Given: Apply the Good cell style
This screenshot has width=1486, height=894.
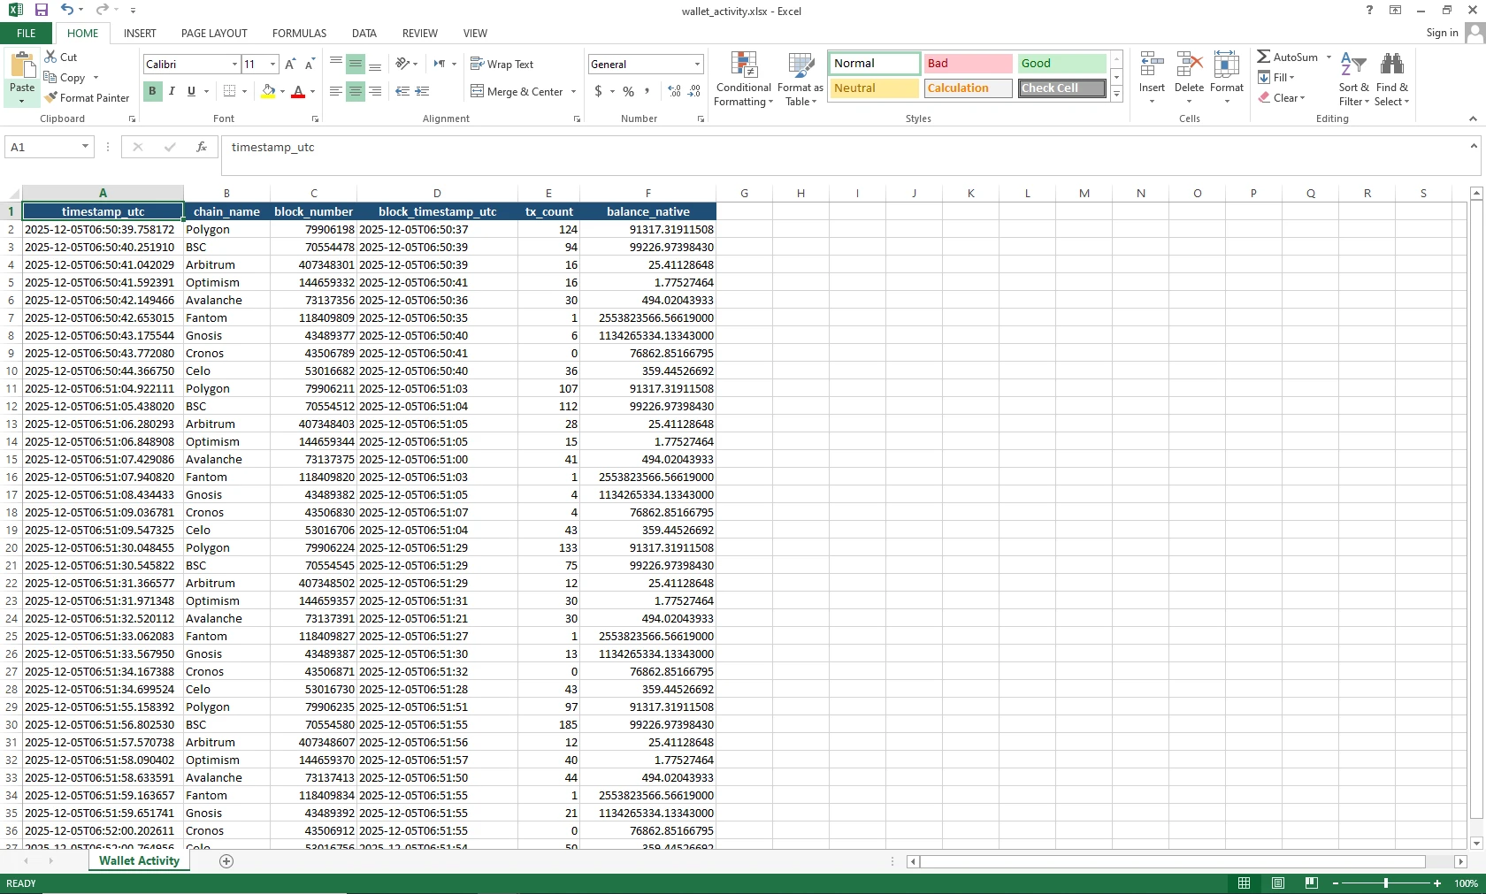Looking at the screenshot, I should point(1061,64).
